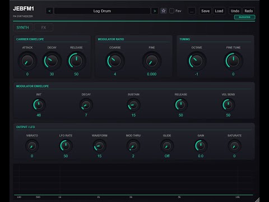The image size is (269, 202).
Task: Click the Mod Thru knob
Action: pyautogui.click(x=133, y=146)
